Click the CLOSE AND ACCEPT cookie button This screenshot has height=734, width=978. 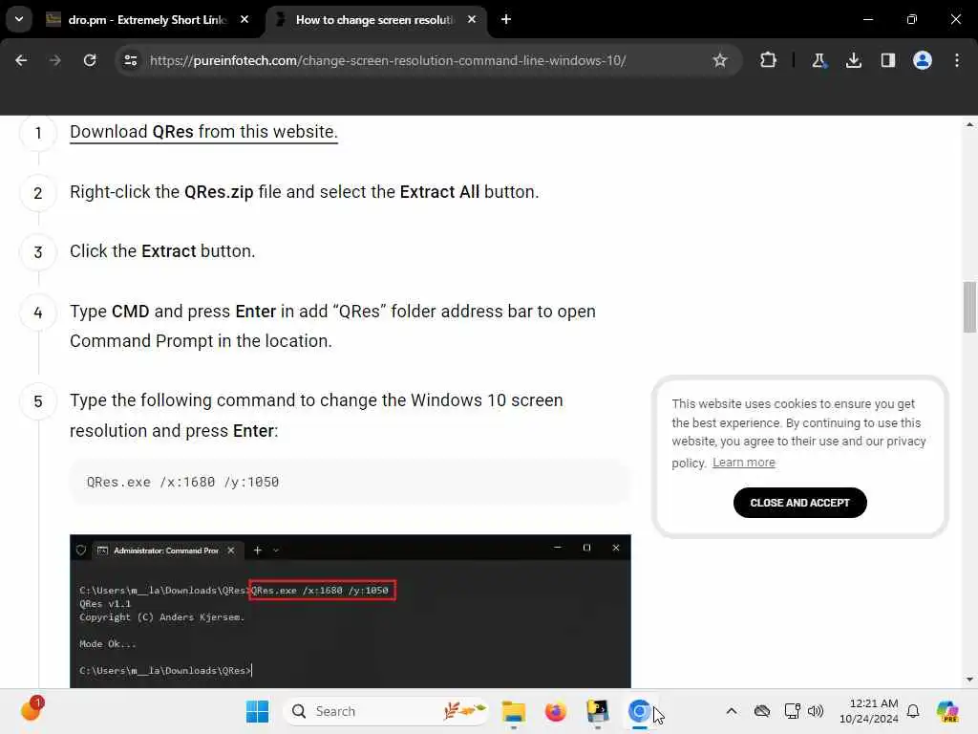(799, 503)
